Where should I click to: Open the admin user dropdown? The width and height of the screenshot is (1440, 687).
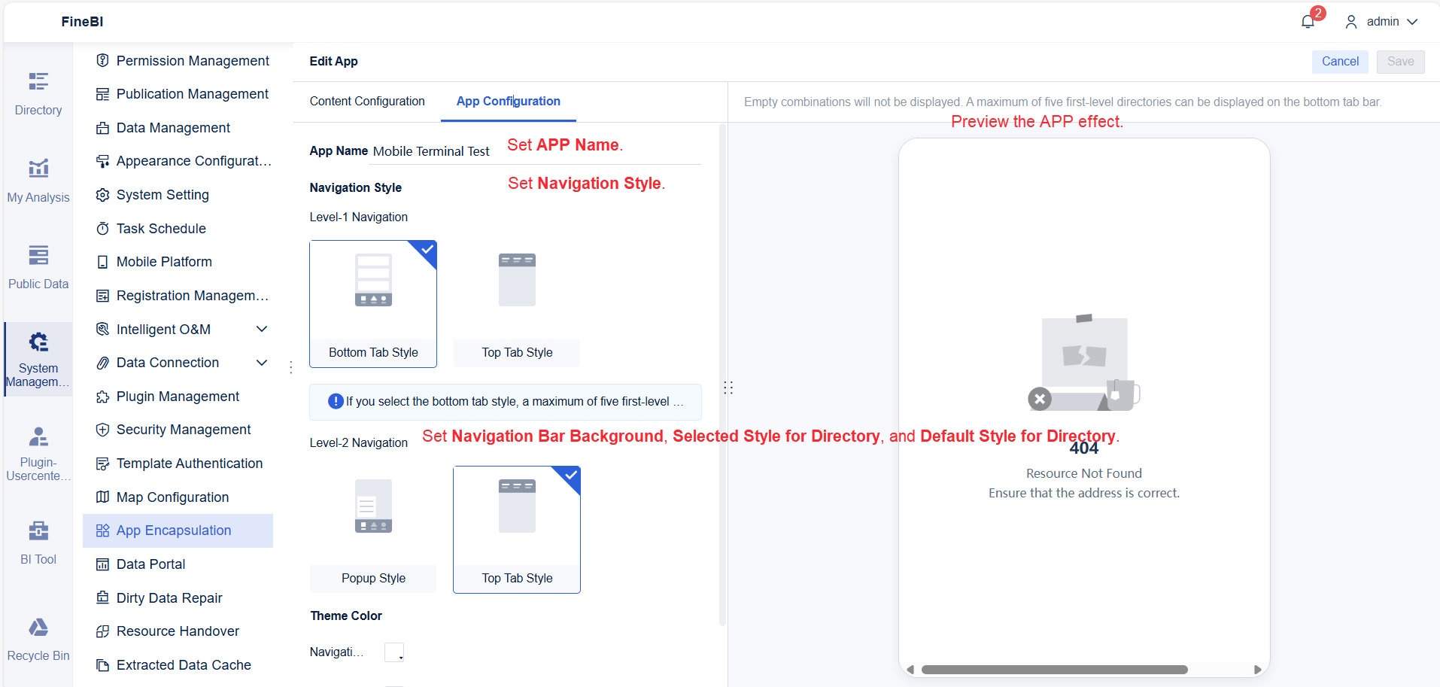[1381, 22]
